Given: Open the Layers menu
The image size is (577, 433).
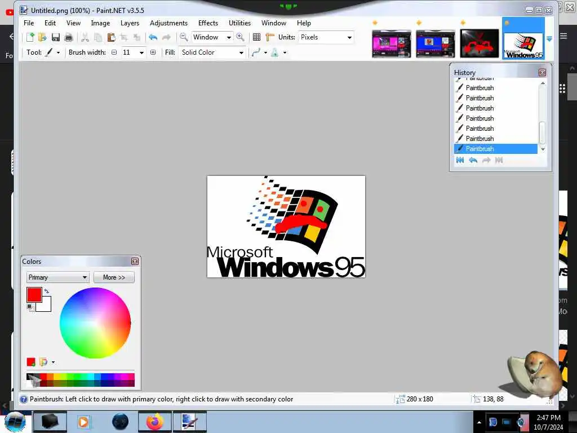Looking at the screenshot, I should (x=130, y=23).
